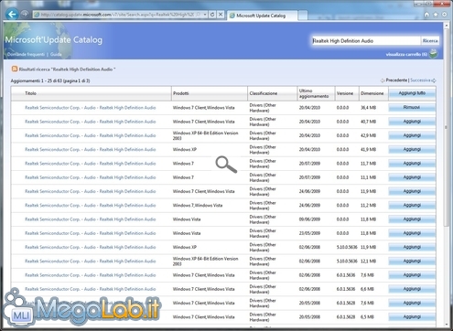This screenshot has height=331, width=453.
Task: Click Aggiungi for the 6,6 MB driver
Action: pos(412,289)
